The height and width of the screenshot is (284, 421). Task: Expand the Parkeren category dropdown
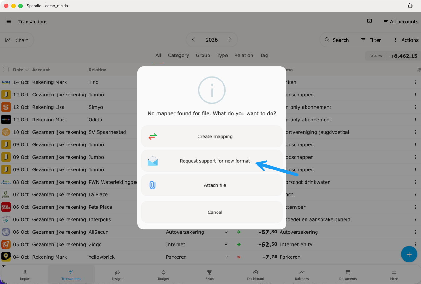click(x=226, y=257)
